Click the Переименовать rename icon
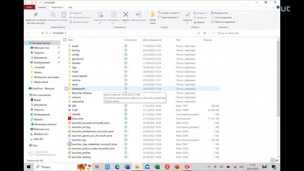The height and width of the screenshot is (171, 304). click(138, 15)
